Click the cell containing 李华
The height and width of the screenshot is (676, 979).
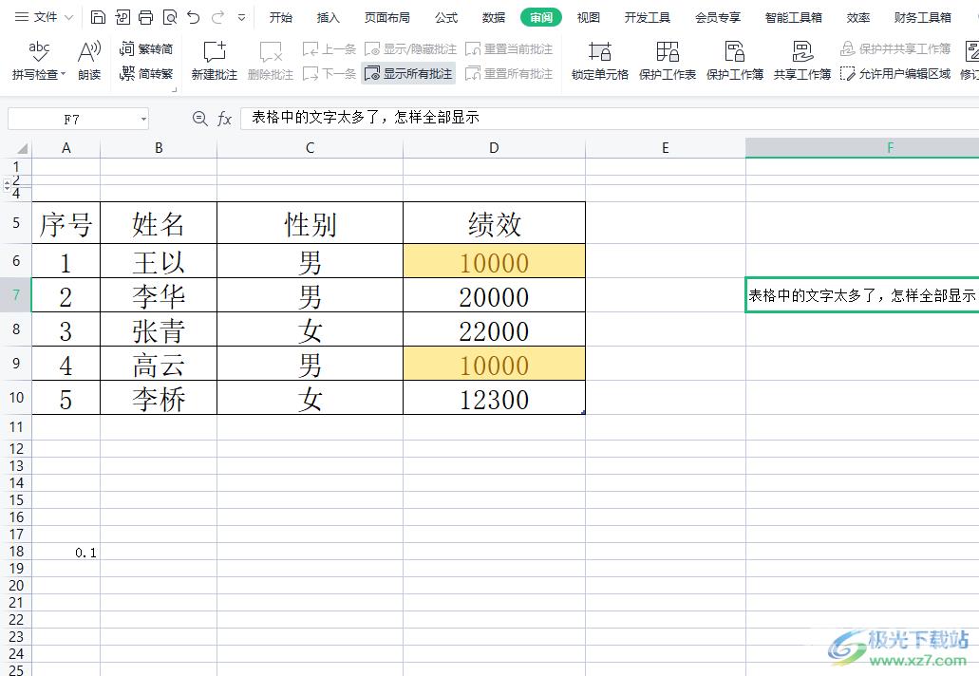159,295
